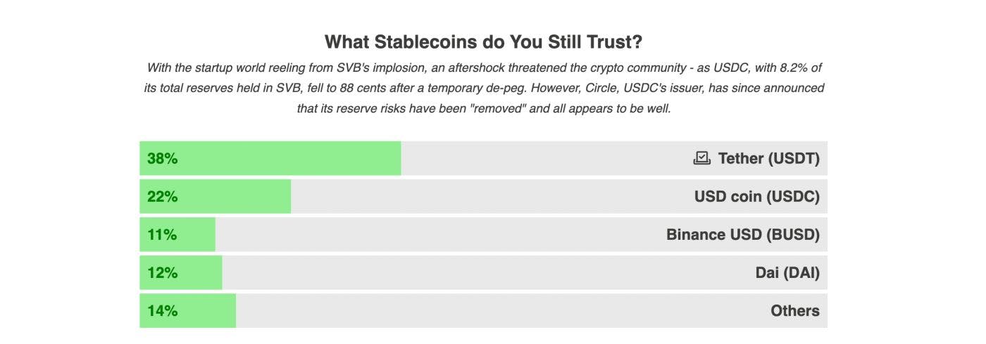Choose the USD coin (USDC) option label

[x=756, y=197]
